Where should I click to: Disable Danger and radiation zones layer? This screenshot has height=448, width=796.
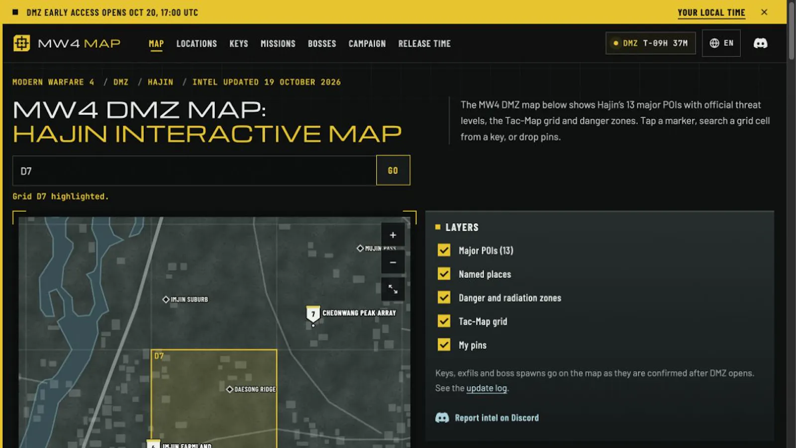444,297
